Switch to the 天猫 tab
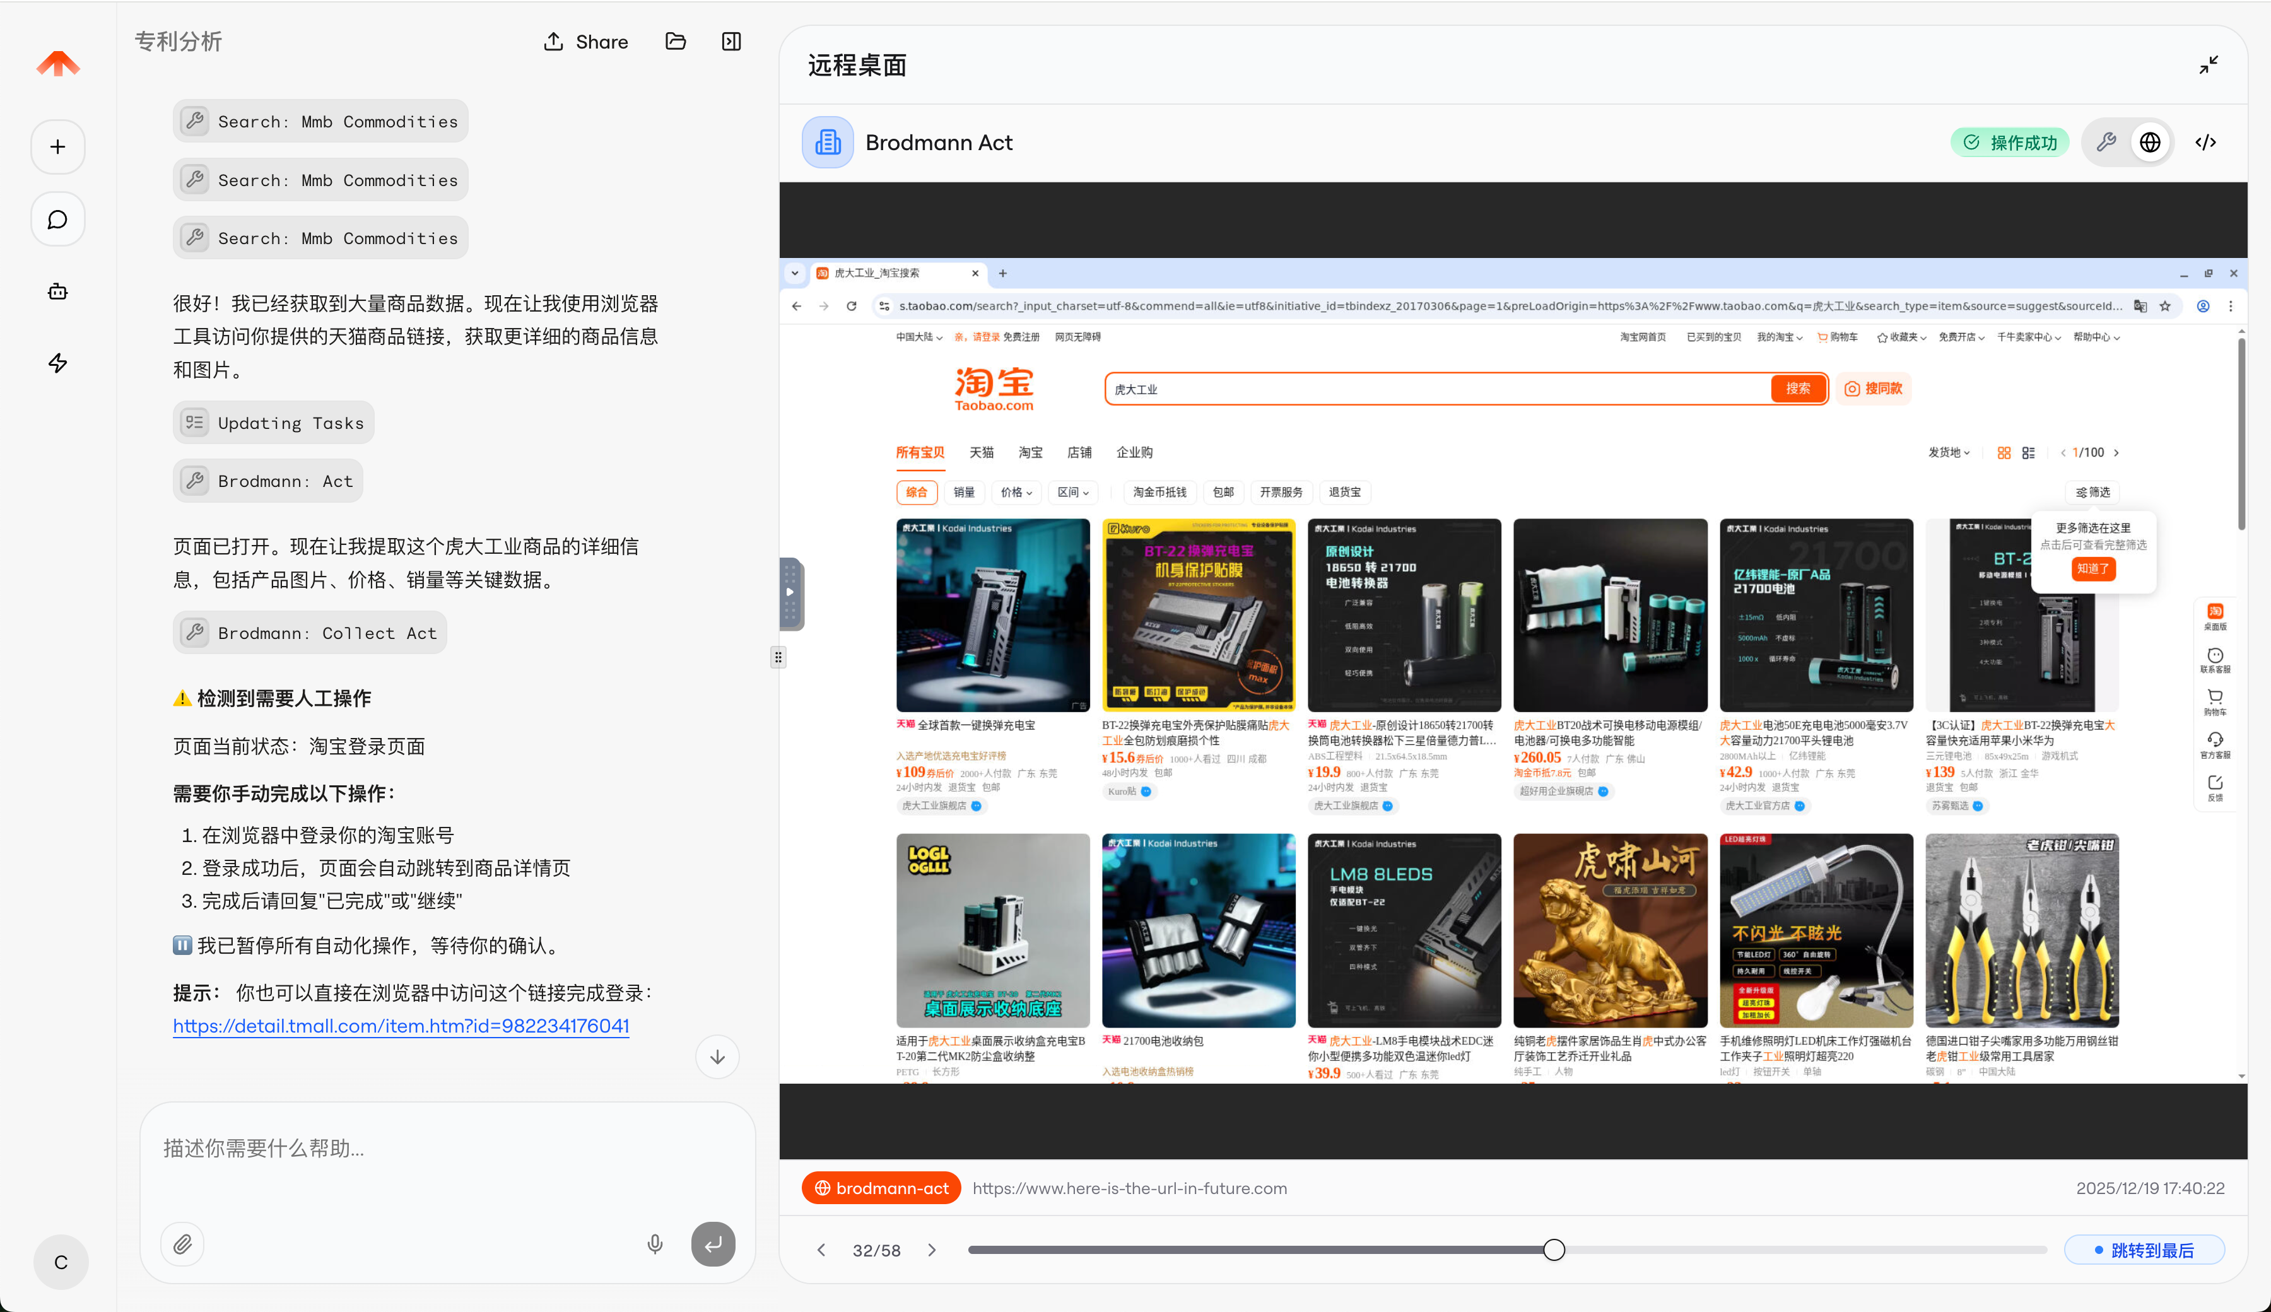2271x1312 pixels. [x=982, y=452]
